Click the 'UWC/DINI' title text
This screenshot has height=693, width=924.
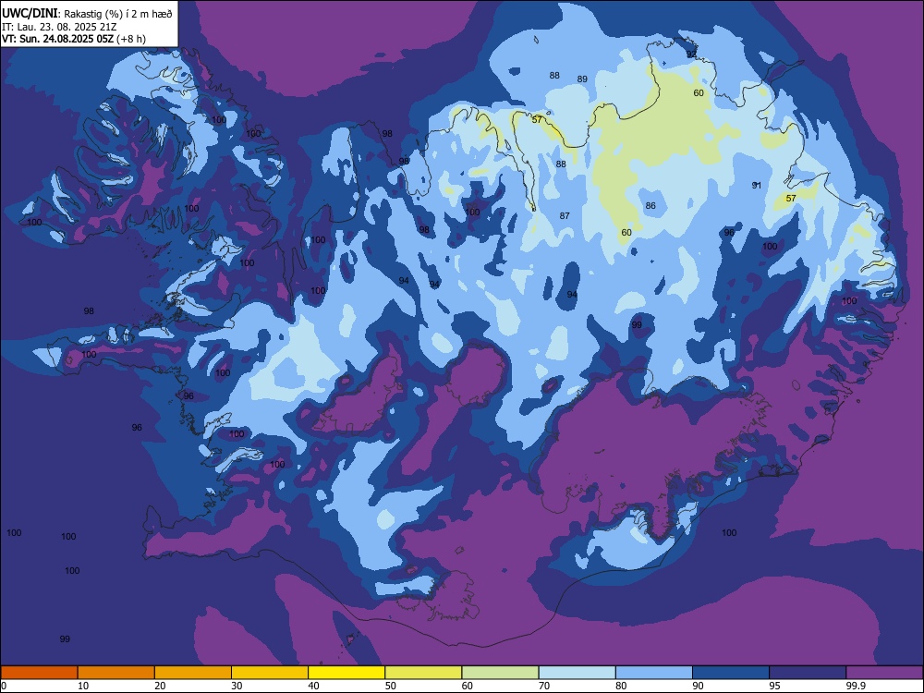[30, 12]
